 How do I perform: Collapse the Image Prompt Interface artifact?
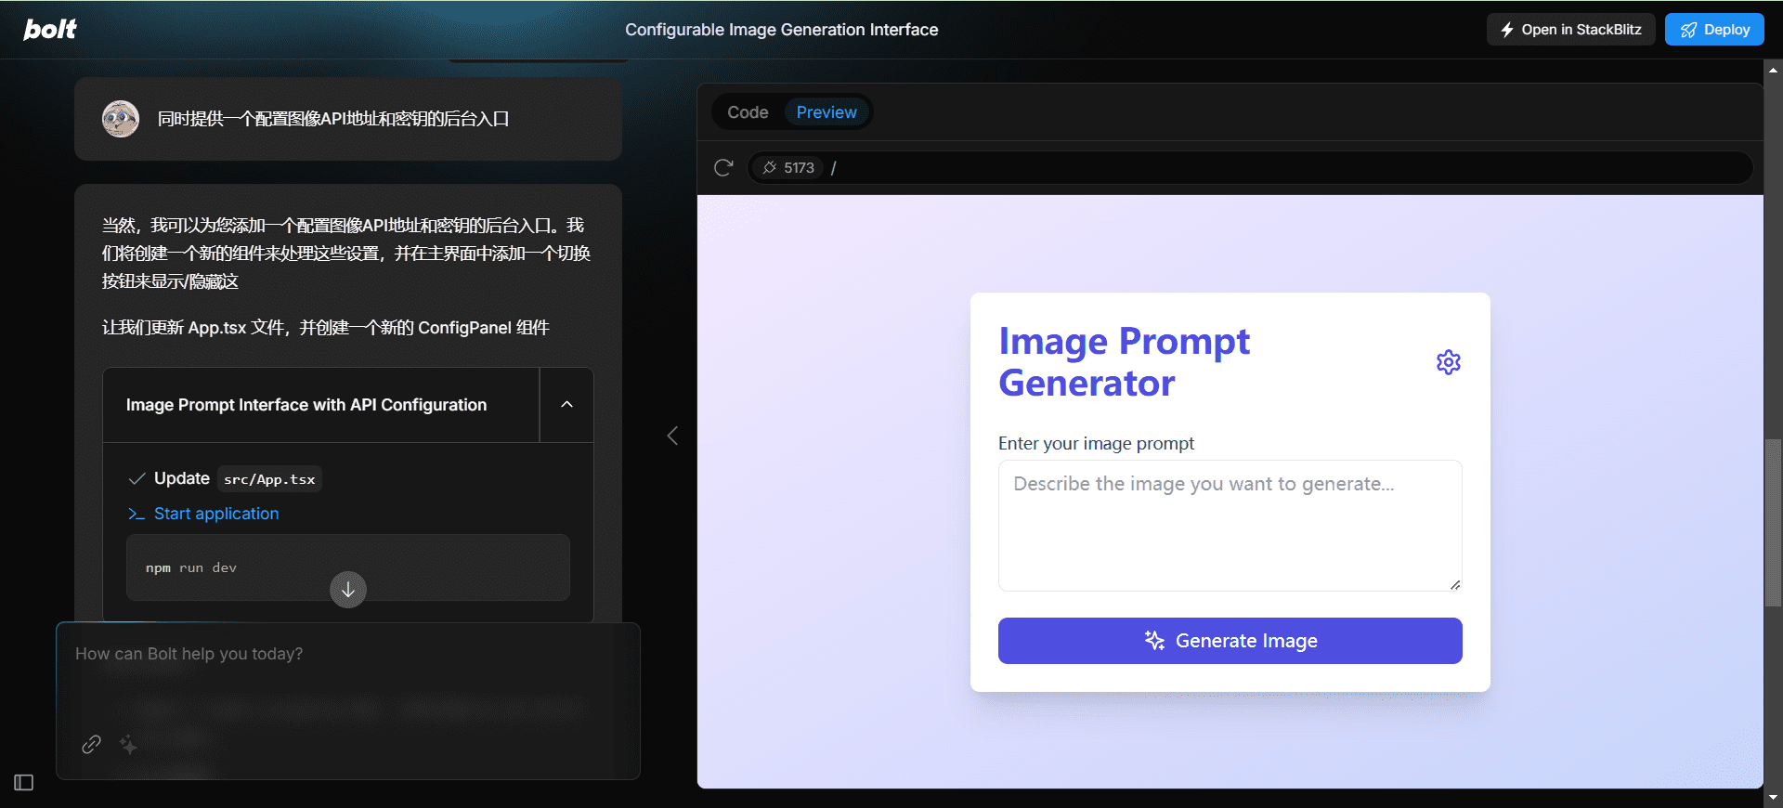coord(566,405)
